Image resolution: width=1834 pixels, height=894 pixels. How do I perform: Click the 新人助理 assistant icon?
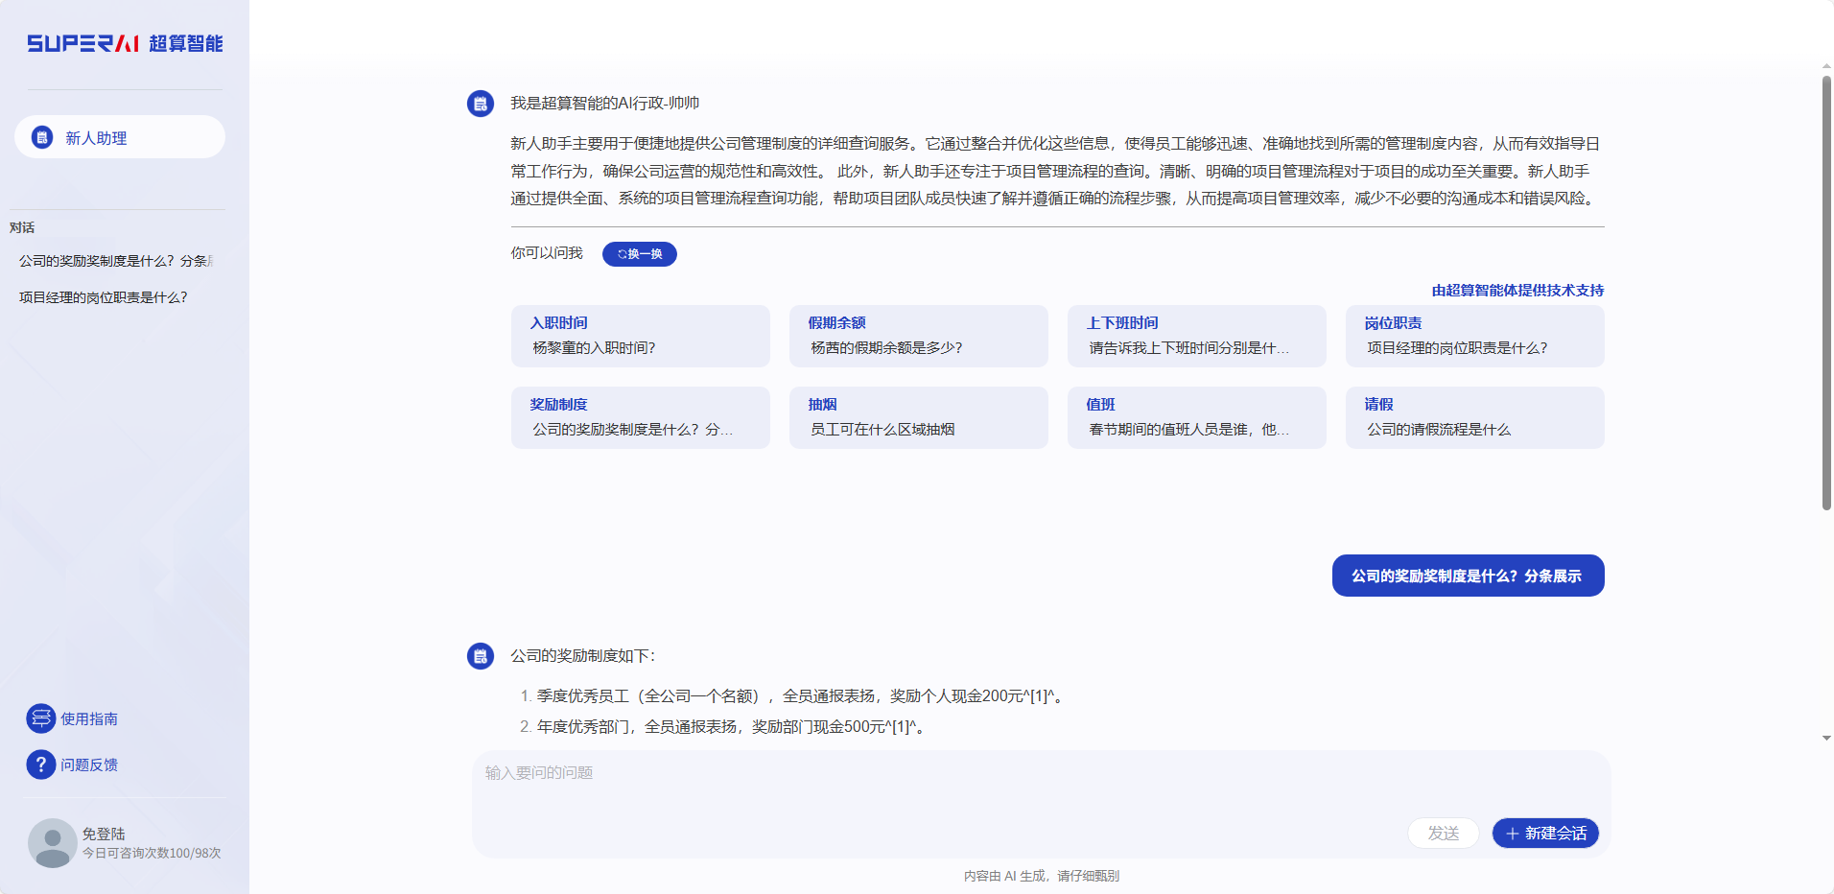click(x=42, y=137)
